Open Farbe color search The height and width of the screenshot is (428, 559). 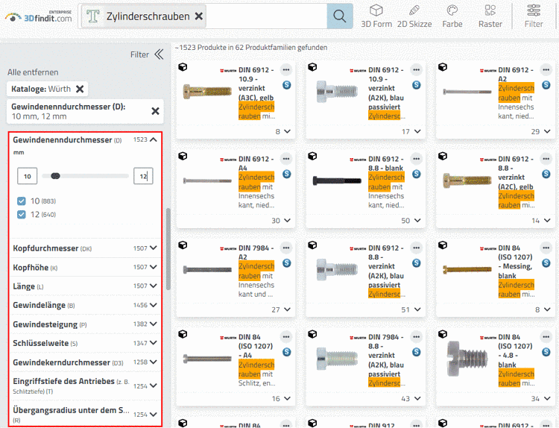pos(452,16)
